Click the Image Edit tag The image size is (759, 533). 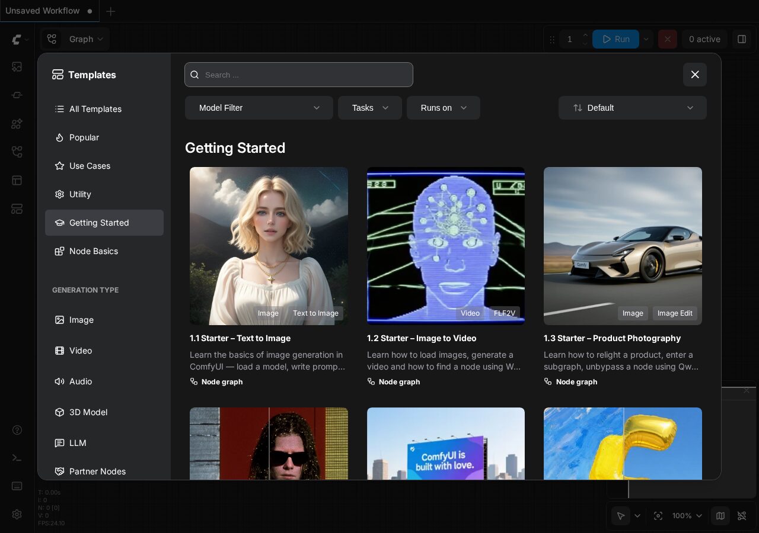675,313
